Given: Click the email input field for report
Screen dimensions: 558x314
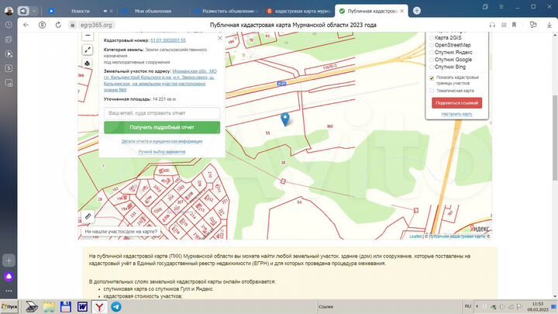Looking at the screenshot, I should coord(162,113).
